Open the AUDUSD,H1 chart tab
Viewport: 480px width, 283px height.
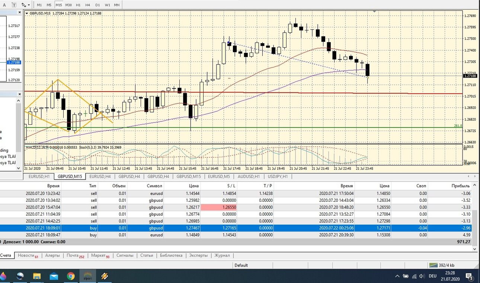pyautogui.click(x=249, y=177)
